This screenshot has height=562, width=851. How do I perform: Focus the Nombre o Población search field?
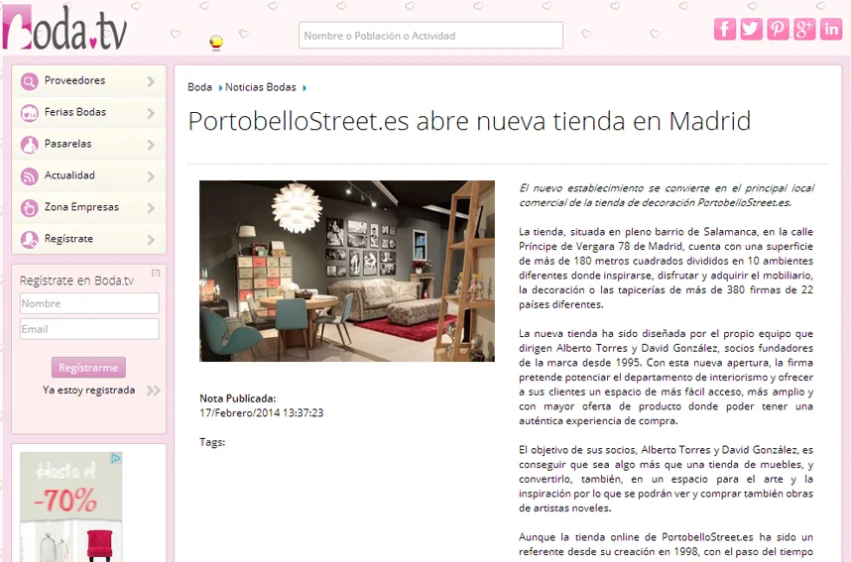pos(430,36)
